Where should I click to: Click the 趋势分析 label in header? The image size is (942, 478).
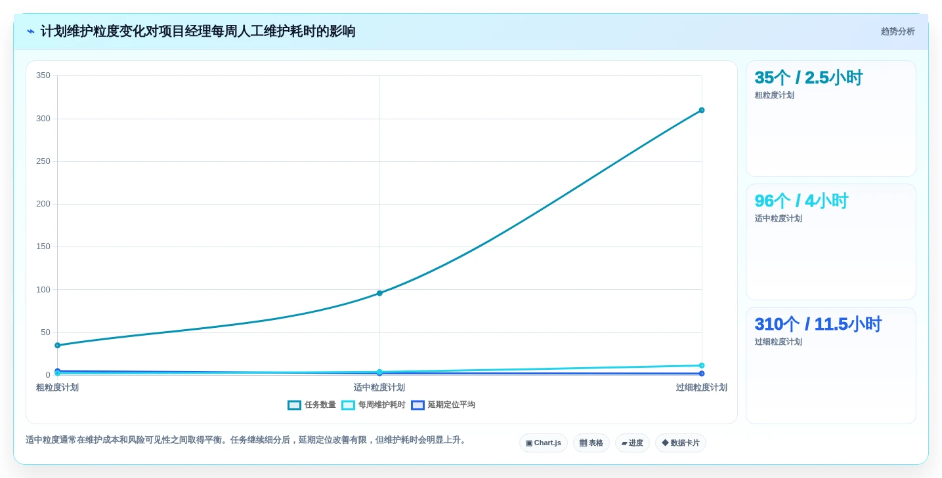[897, 31]
